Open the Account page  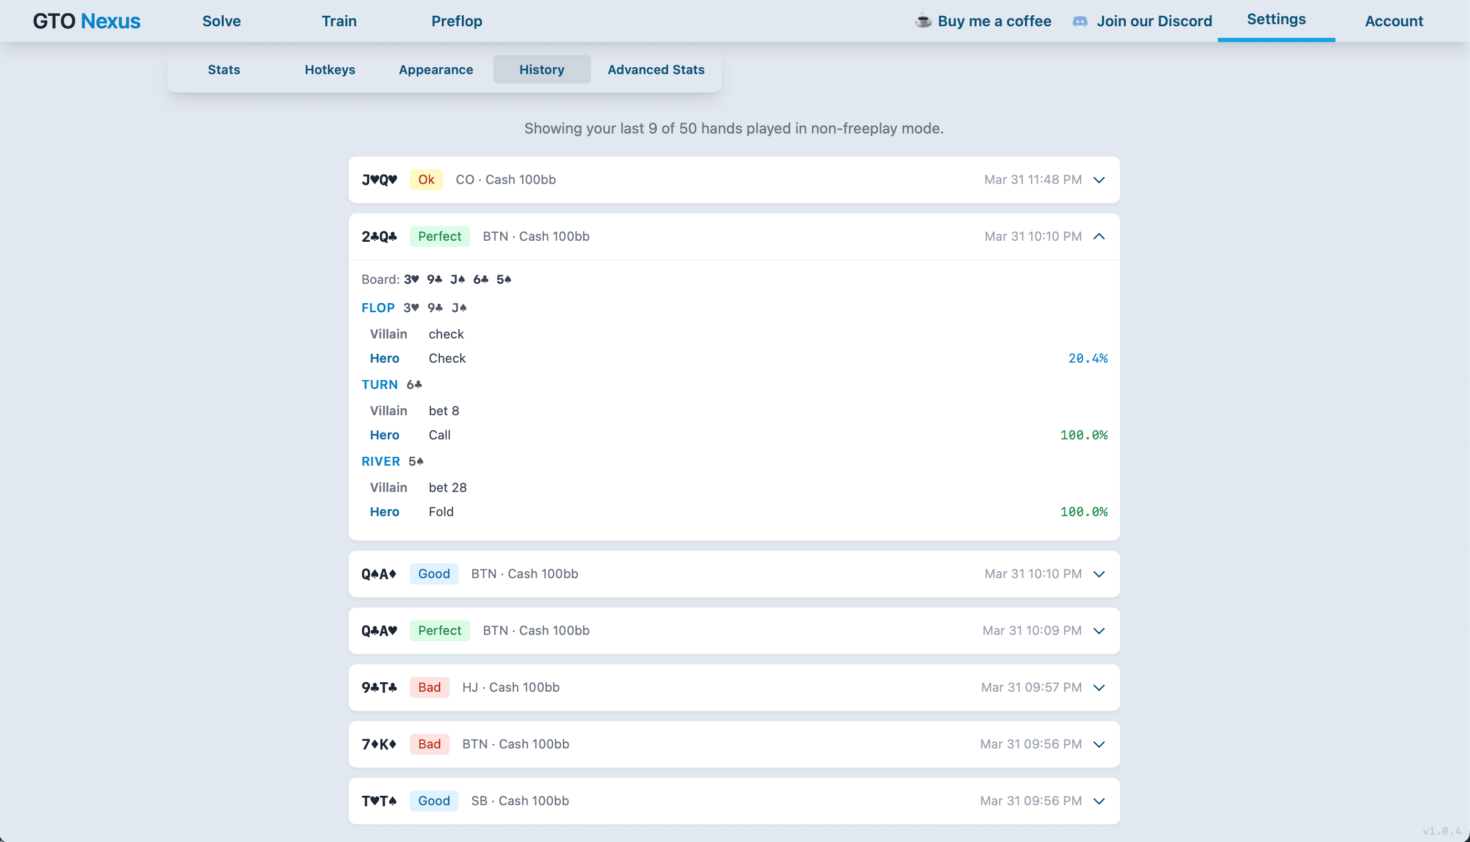pos(1394,21)
